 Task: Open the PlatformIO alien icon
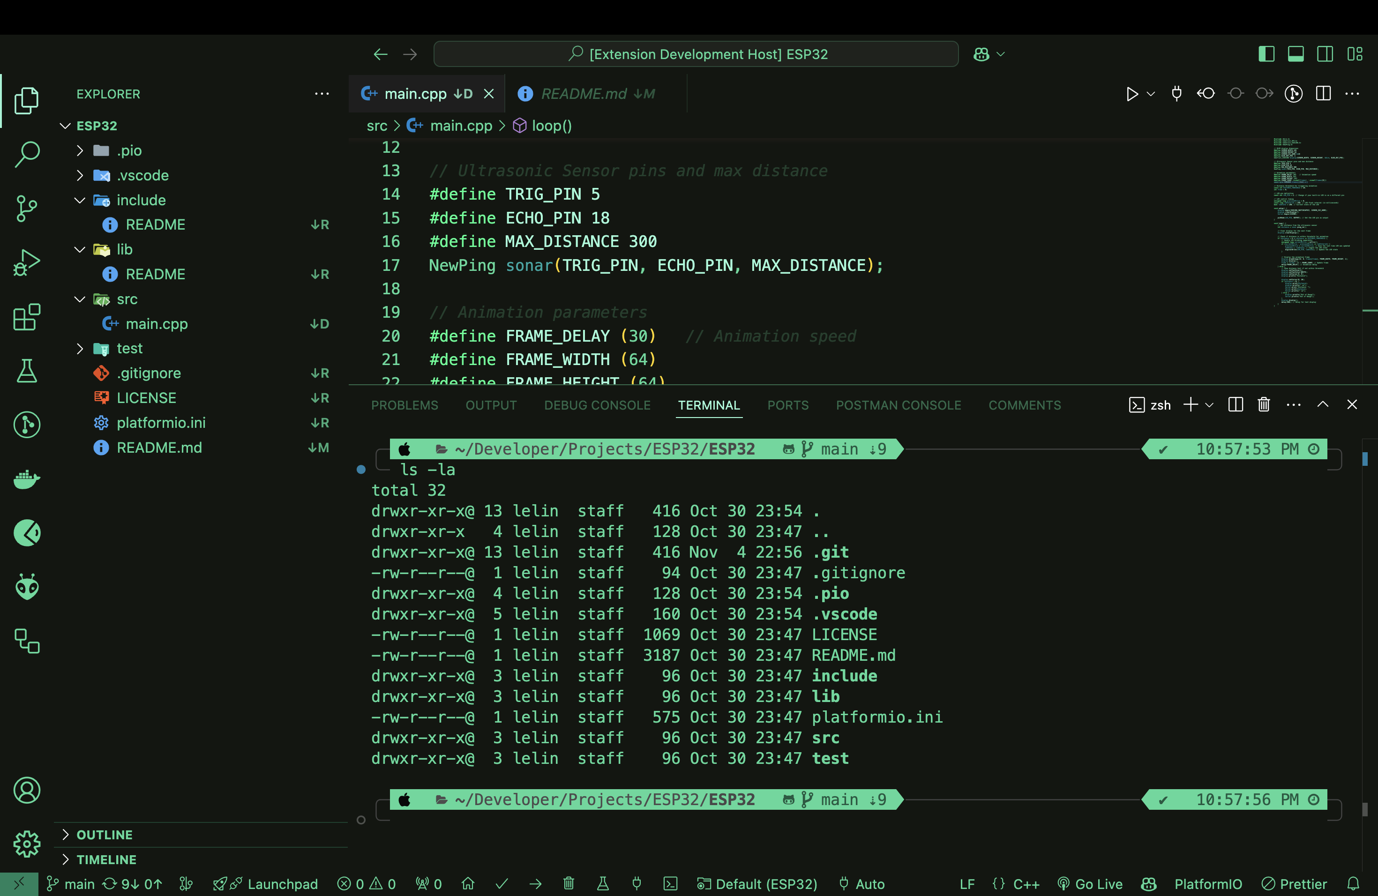click(x=27, y=587)
